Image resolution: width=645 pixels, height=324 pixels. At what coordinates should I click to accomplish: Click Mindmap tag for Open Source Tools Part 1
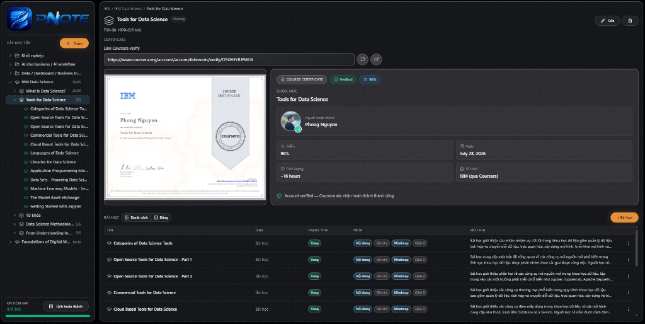tap(401, 260)
